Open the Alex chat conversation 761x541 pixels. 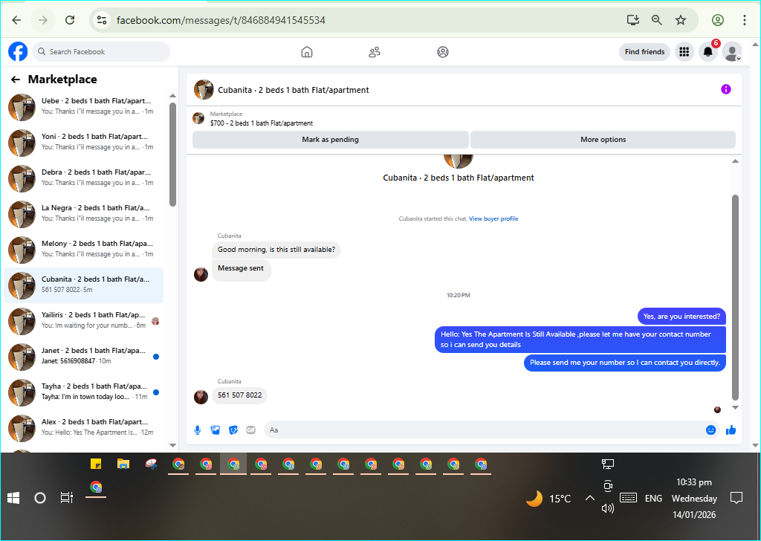tap(83, 428)
